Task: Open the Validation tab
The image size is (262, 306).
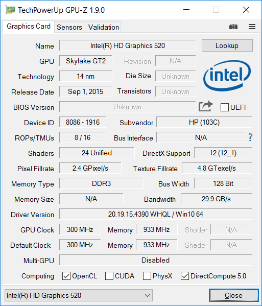Action: click(x=103, y=27)
